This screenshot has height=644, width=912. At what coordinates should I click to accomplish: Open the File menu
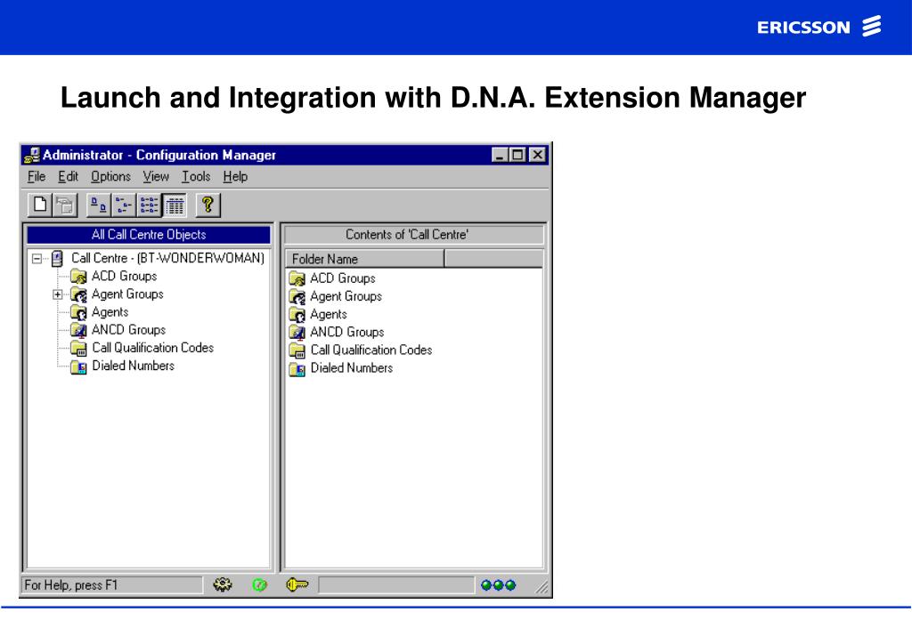click(37, 176)
